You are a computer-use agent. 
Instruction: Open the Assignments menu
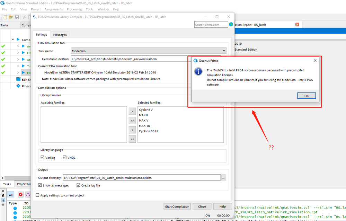click(x=53, y=9)
